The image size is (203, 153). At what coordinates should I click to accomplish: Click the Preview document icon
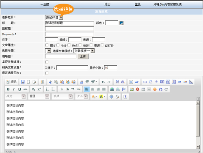click(35, 82)
